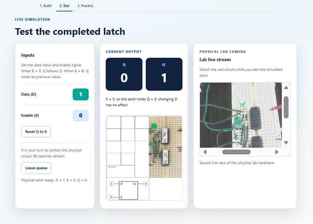Viewport: 313px width, 224px height.
Task: Click the D latch block in the schematic
Action: pos(128,190)
